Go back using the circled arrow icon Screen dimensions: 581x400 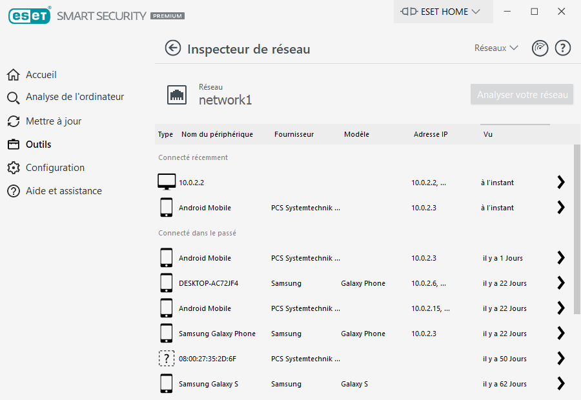click(x=172, y=48)
